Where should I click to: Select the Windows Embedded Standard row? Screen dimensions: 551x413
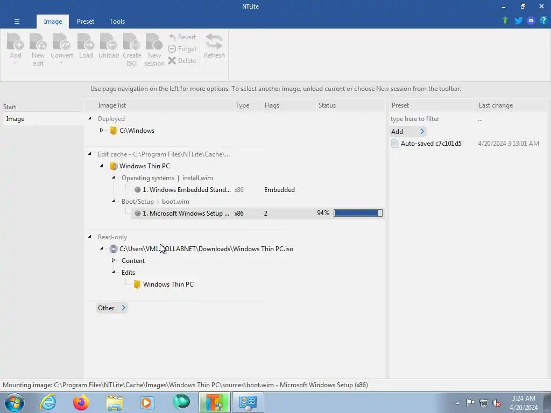[x=258, y=190]
